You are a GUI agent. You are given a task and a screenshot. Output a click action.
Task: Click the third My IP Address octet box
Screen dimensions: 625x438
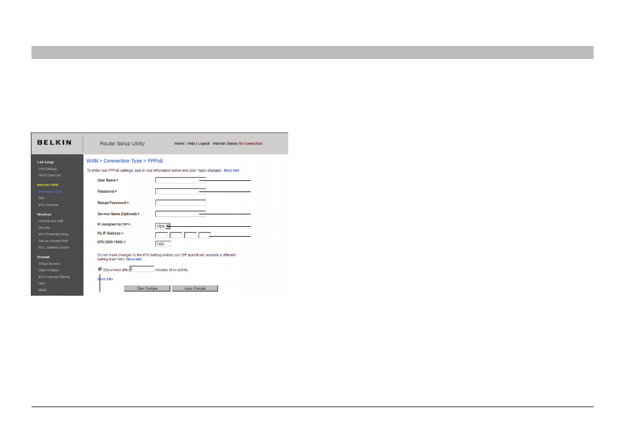pos(190,235)
